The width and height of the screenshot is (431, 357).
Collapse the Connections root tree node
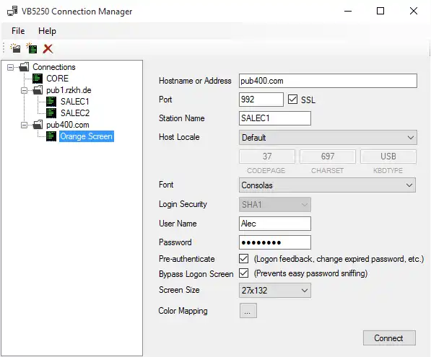click(x=10, y=67)
